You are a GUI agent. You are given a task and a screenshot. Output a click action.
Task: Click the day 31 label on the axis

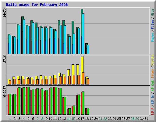point(146,119)
